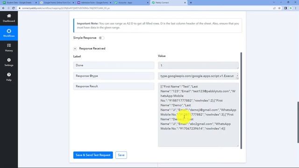Close the Accounts Apps tab

click(x=148, y=3)
